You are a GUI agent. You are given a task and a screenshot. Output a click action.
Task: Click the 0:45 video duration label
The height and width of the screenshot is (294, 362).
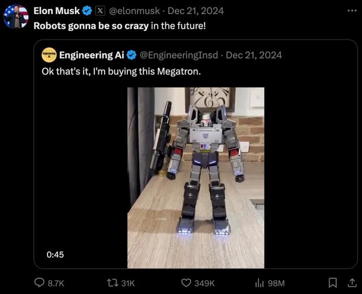coord(55,254)
